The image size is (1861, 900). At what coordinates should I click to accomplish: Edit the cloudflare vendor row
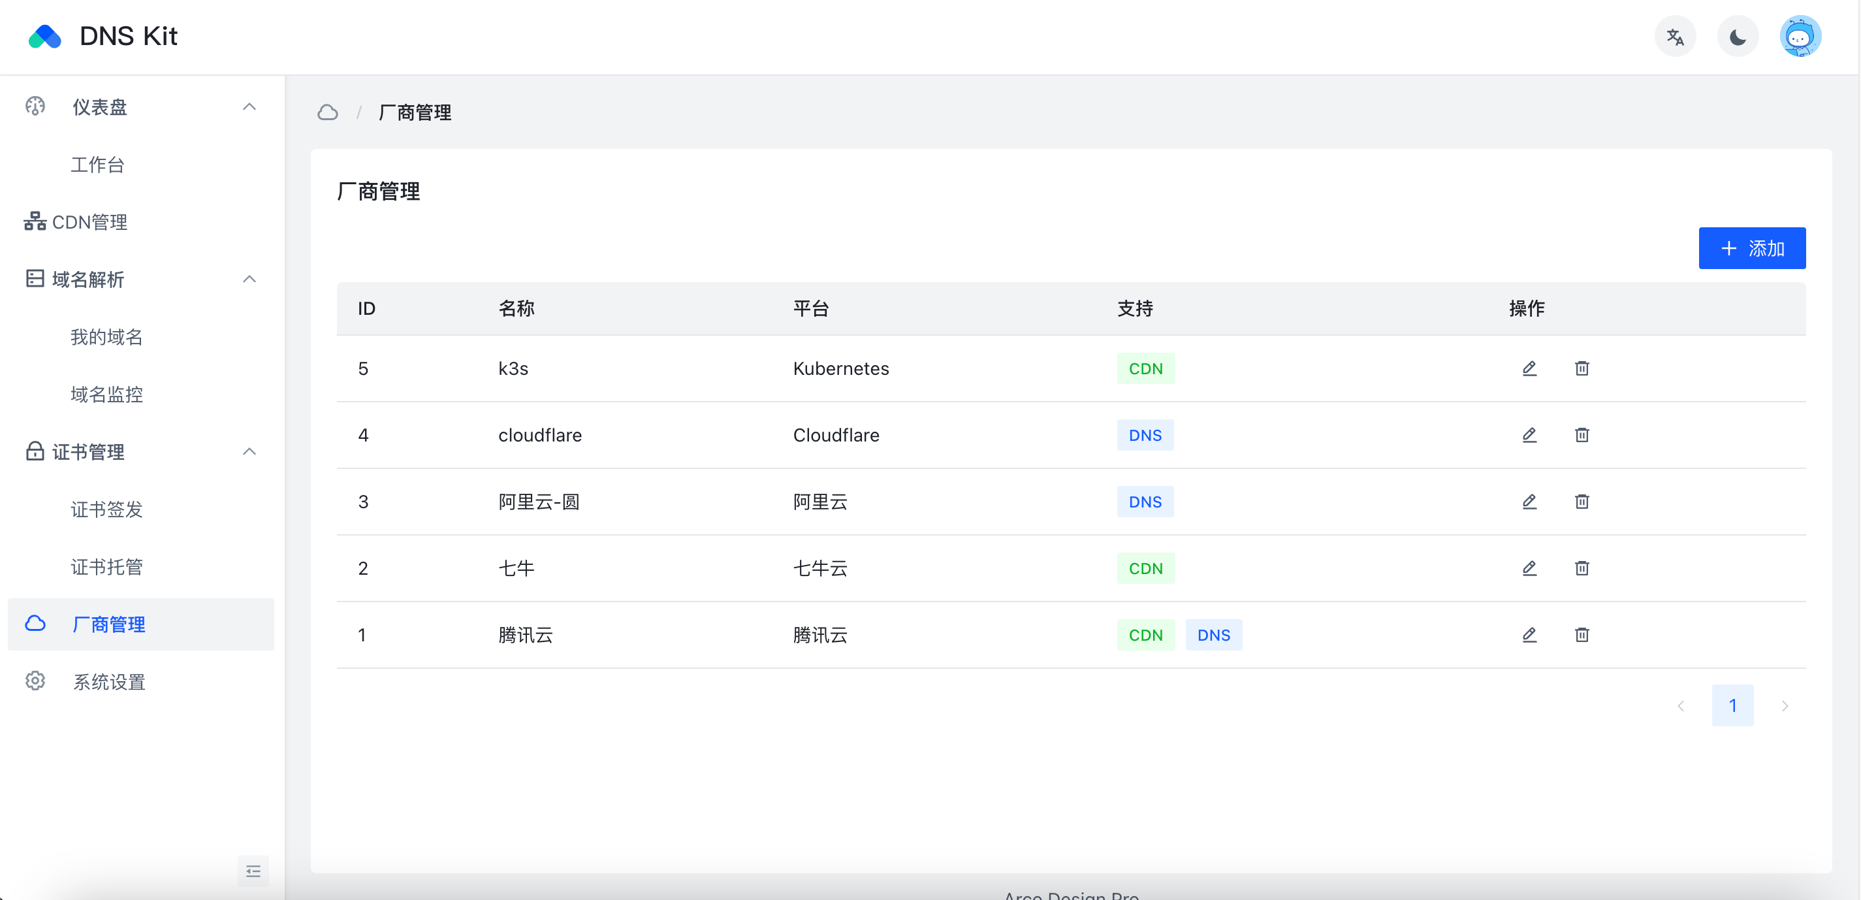(1529, 435)
